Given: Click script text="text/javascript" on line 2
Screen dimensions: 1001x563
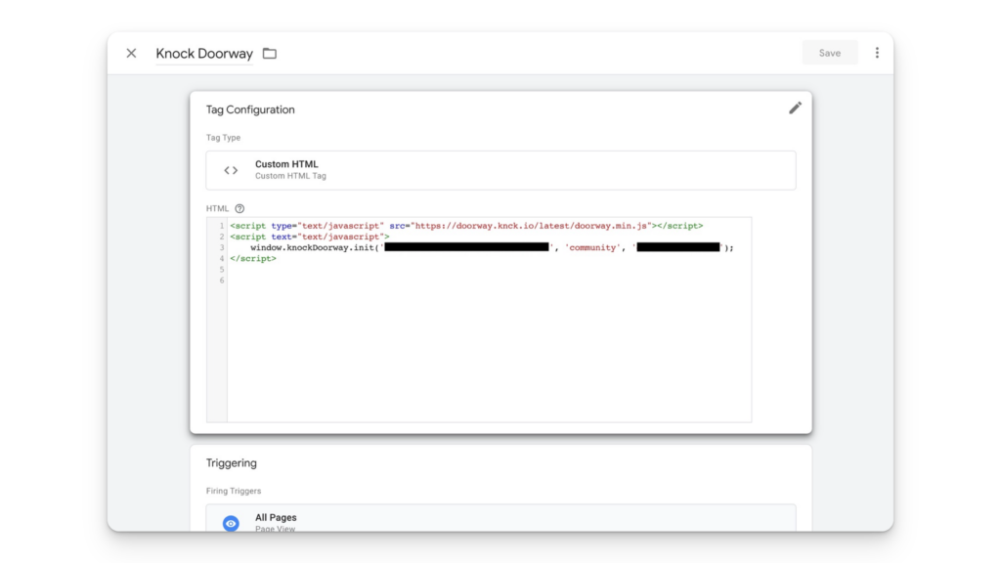Looking at the screenshot, I should (x=310, y=237).
